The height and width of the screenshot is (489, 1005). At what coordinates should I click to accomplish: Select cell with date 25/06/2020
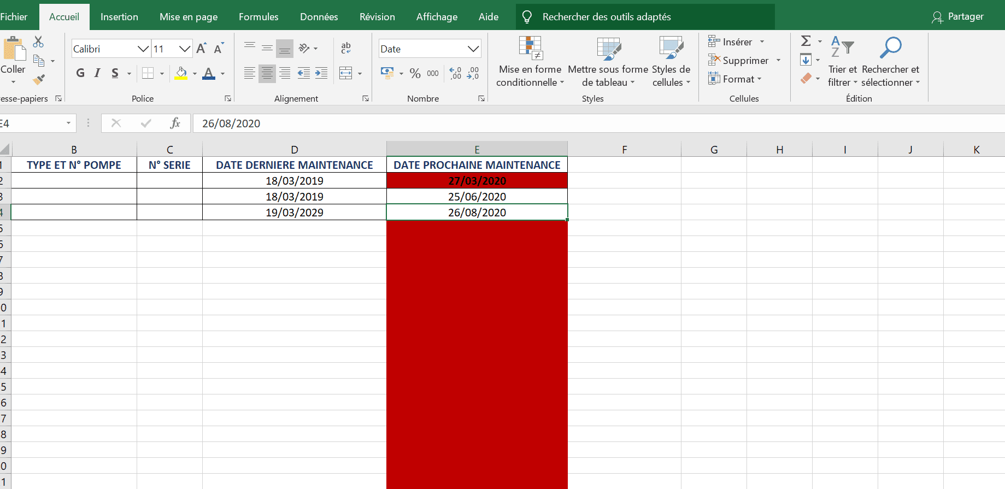coord(477,197)
